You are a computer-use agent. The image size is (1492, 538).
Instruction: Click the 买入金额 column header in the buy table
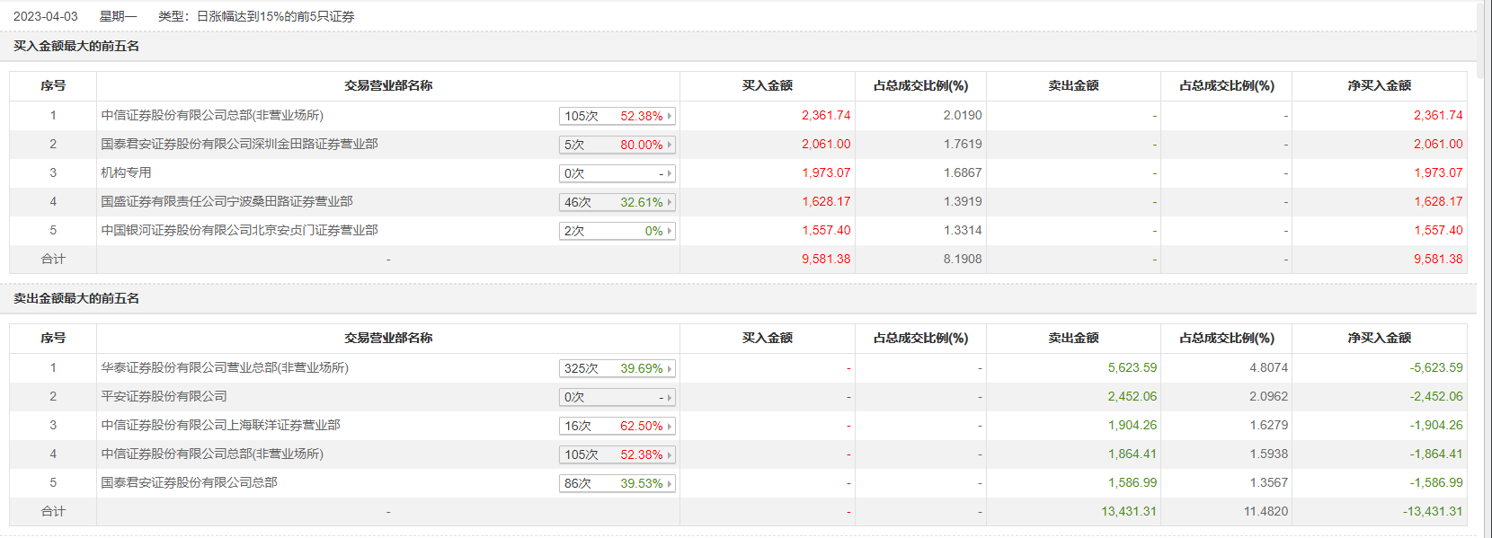point(767,85)
